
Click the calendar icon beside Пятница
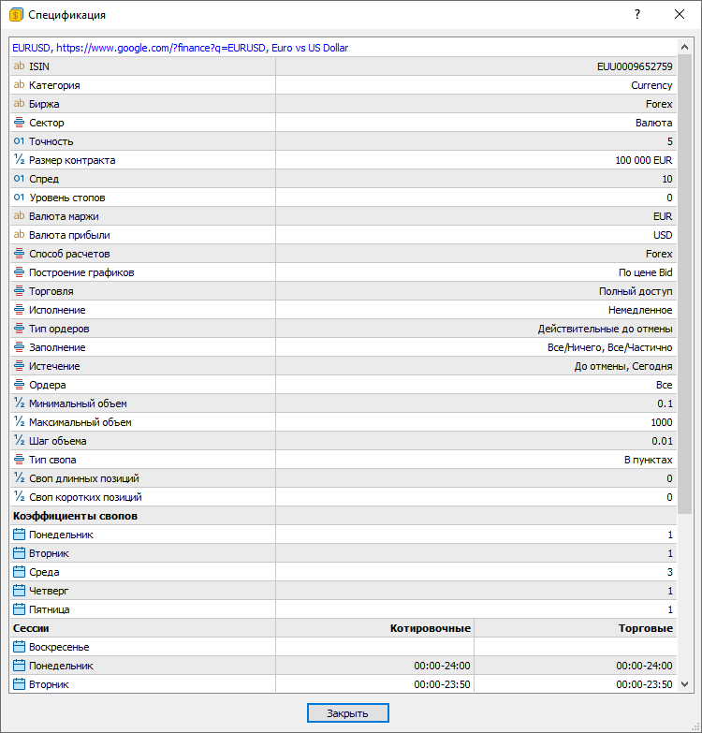(x=19, y=609)
